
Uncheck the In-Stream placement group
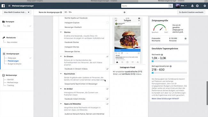(107, 57)
